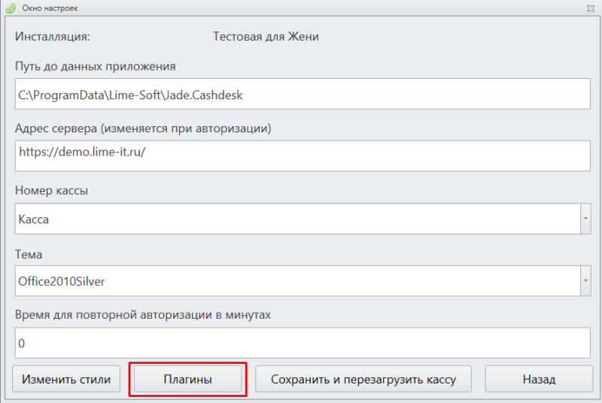Click the Тема label text

click(x=29, y=254)
